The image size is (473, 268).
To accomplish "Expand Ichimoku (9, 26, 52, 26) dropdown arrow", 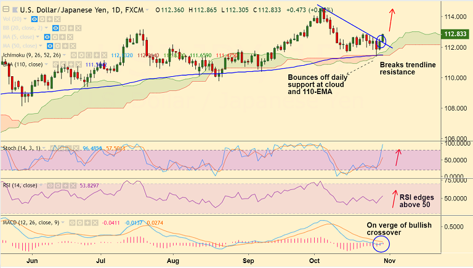I will pos(64,55).
